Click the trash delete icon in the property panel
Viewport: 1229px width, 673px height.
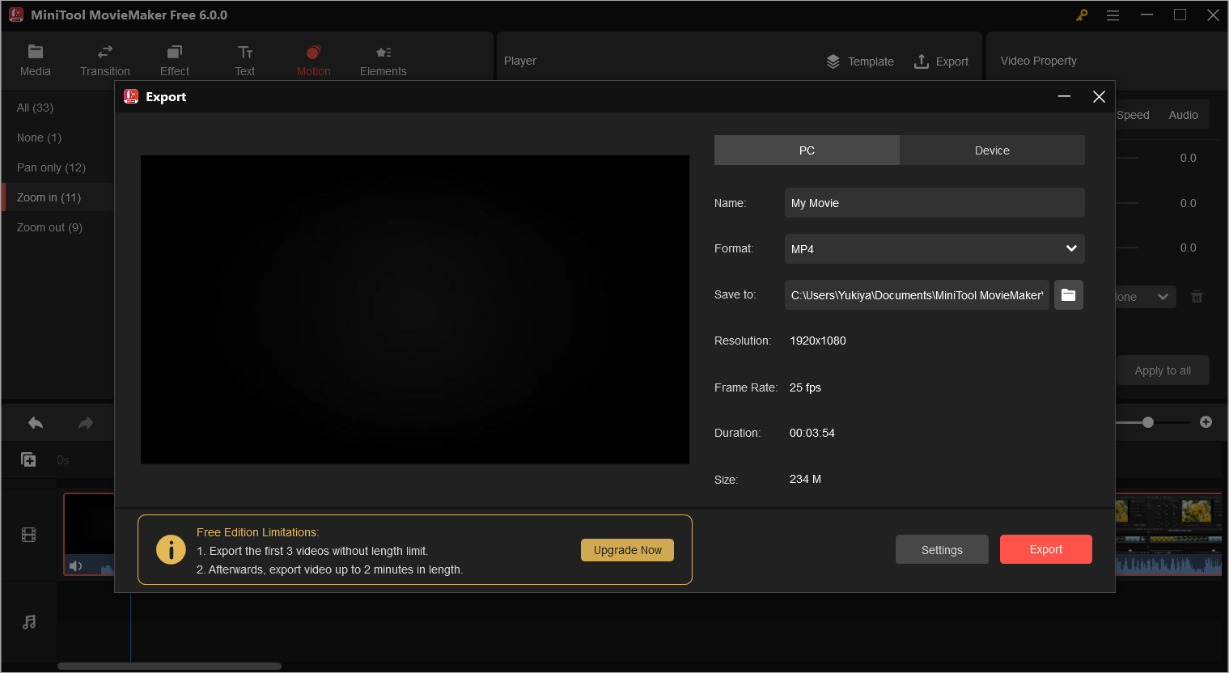click(x=1197, y=297)
